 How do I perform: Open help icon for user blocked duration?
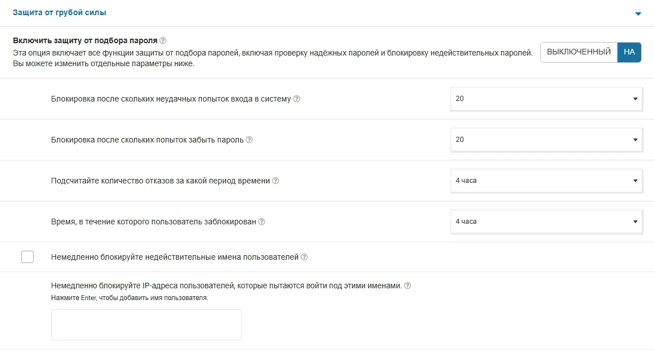coord(262,222)
